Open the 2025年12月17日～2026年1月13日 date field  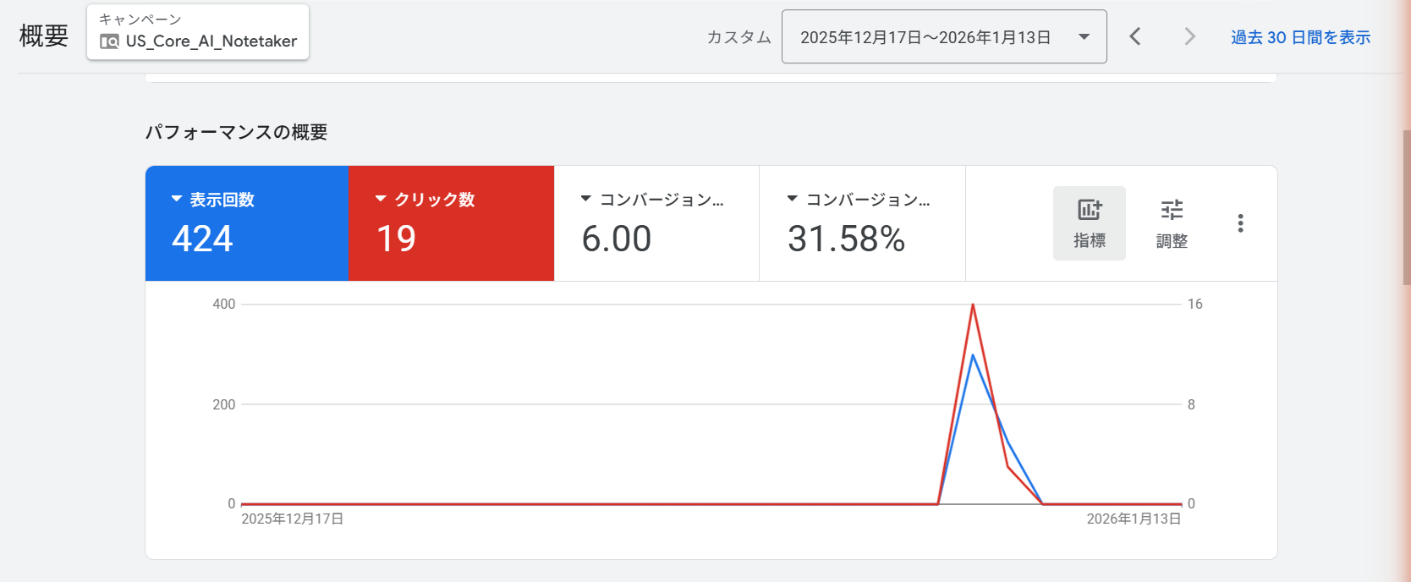tap(925, 37)
